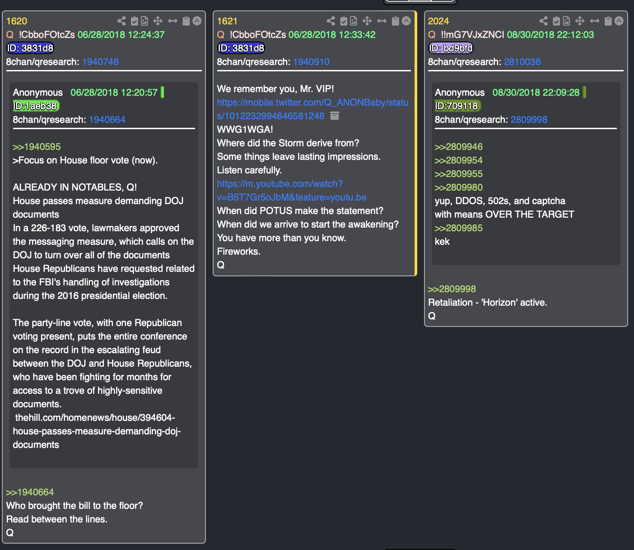Collapse post 1620 with circled chevron

click(197, 21)
